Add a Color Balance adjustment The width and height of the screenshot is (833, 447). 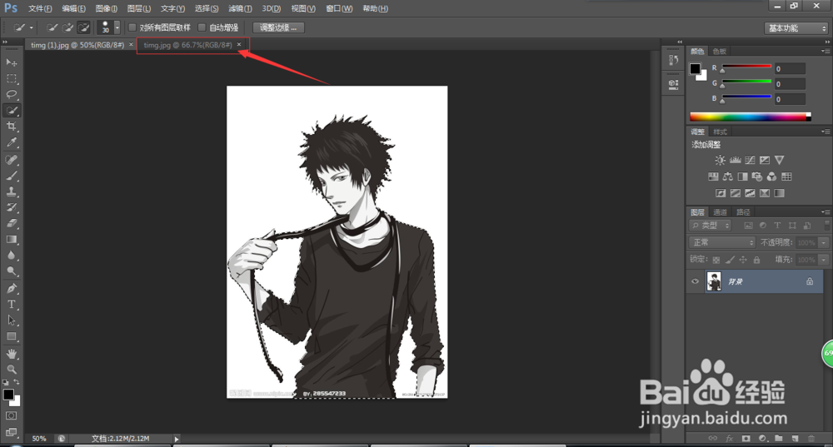click(x=728, y=176)
